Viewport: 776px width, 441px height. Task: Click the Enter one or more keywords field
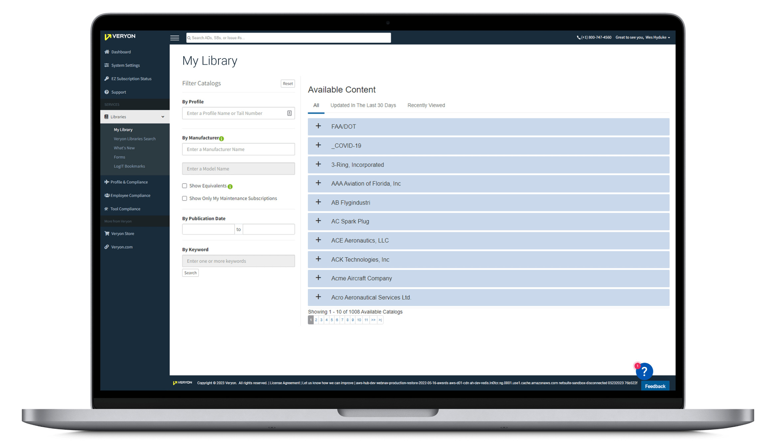238,261
